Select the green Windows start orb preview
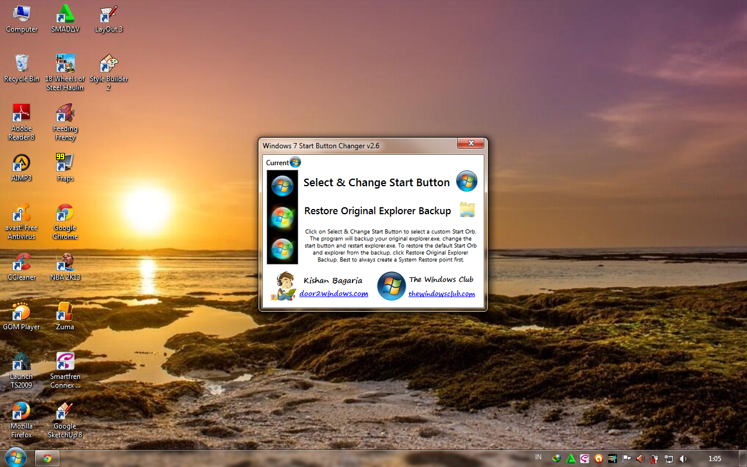The width and height of the screenshot is (747, 467). click(x=282, y=217)
